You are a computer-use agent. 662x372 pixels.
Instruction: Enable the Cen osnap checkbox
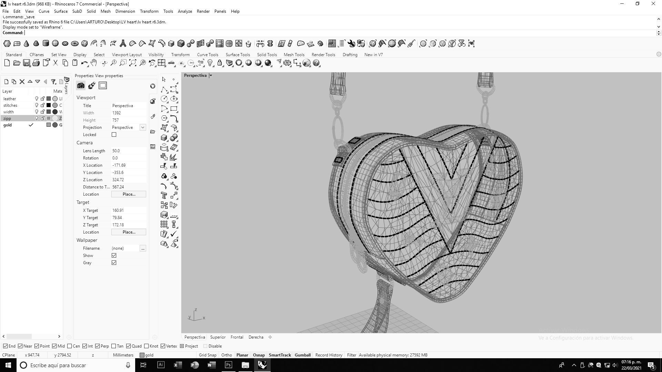[69, 346]
